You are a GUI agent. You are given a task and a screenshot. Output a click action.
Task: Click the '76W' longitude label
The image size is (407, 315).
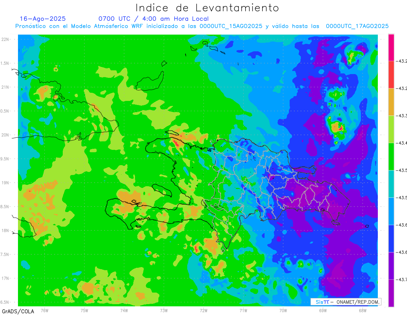(44, 310)
